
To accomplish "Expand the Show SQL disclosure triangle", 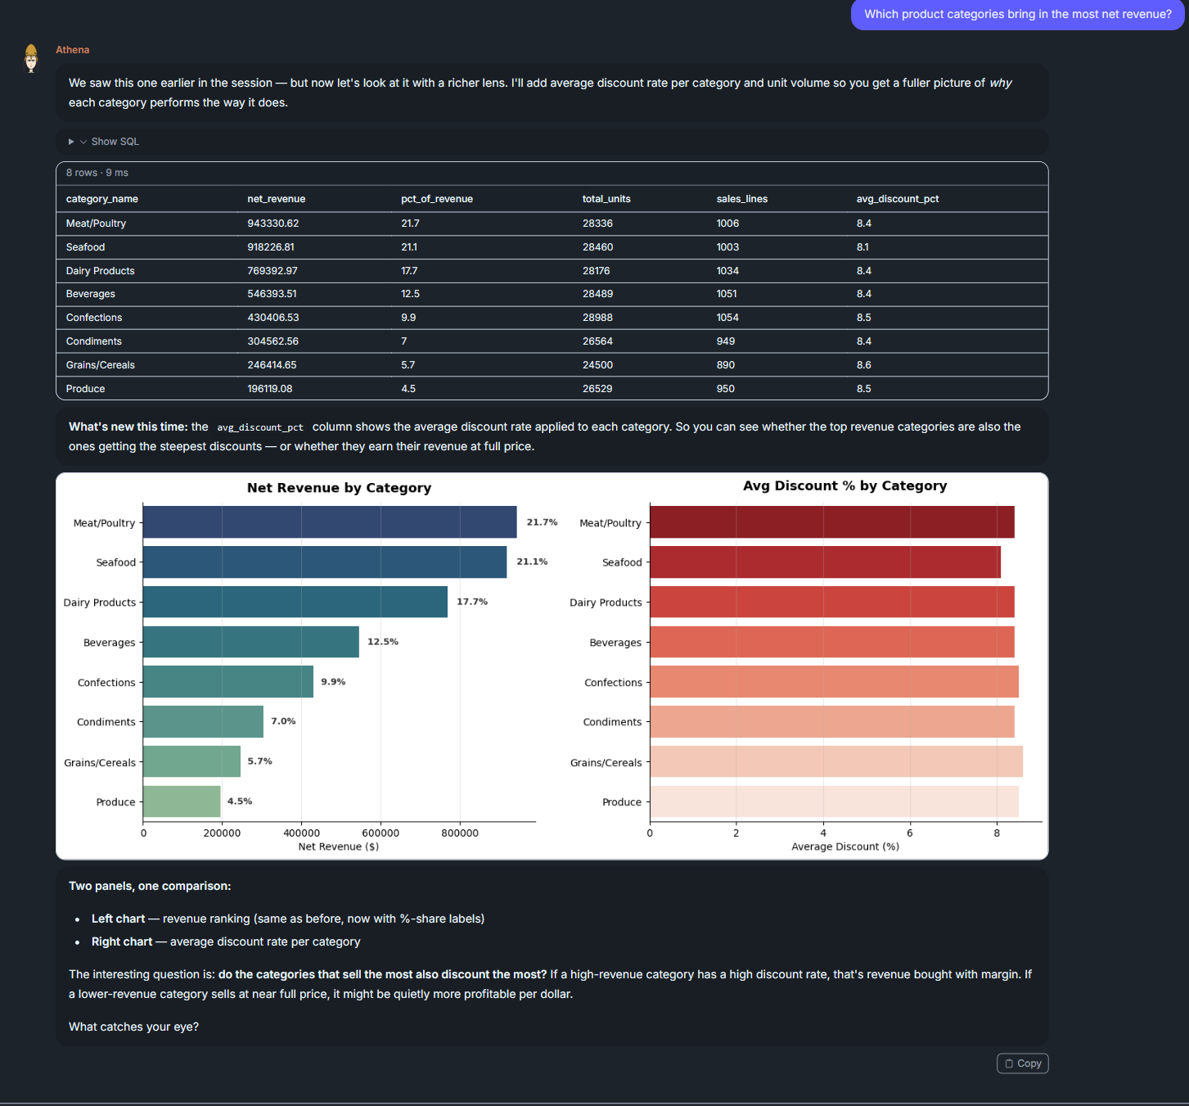I will coord(71,142).
